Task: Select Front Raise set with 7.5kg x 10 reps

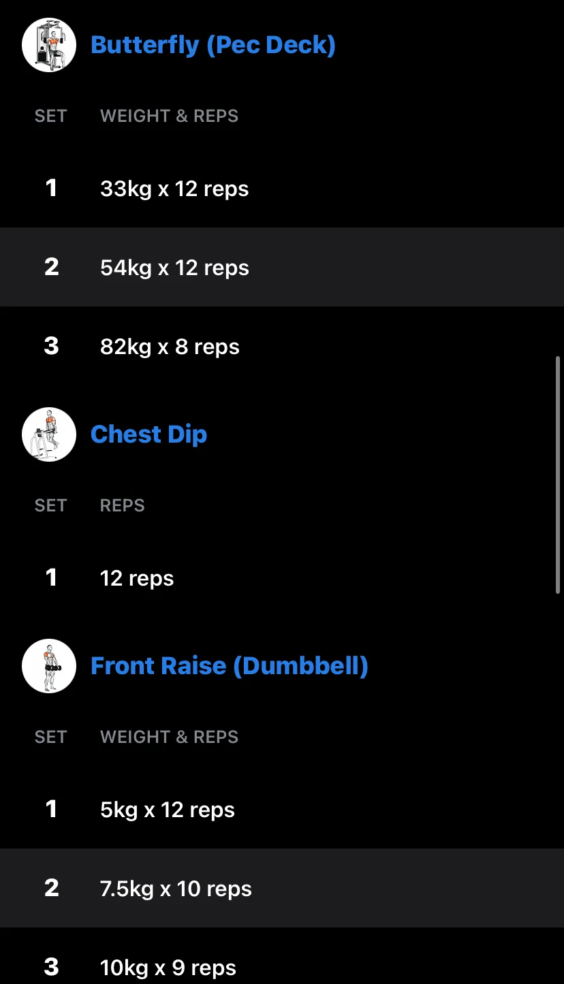Action: pos(282,888)
